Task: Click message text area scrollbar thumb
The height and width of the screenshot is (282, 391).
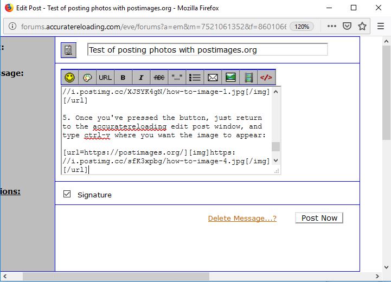Action: 275,146
